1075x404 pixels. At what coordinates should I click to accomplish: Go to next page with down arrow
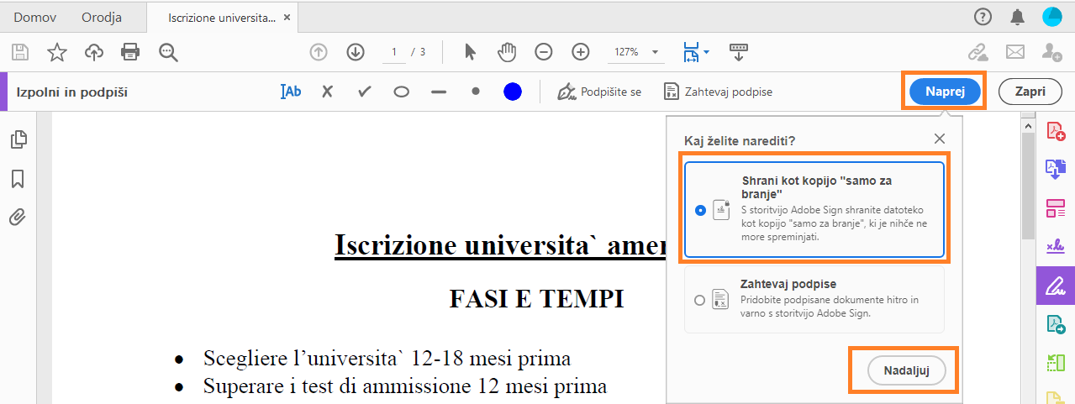coord(356,52)
